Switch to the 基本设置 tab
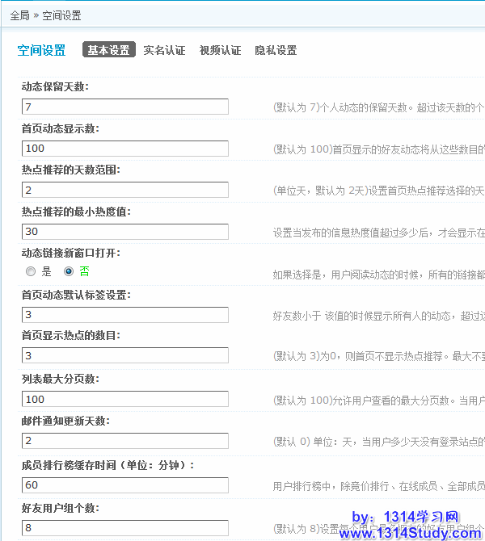The height and width of the screenshot is (541, 485). 109,50
